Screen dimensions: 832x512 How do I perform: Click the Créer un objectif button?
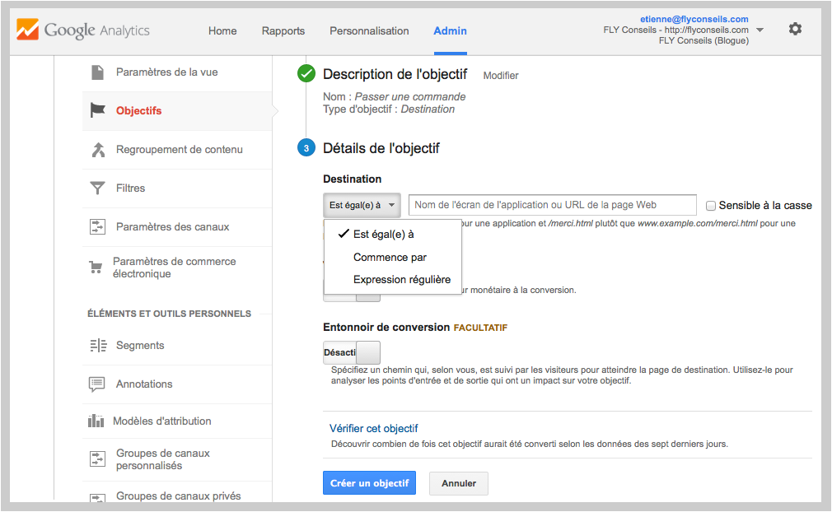369,483
